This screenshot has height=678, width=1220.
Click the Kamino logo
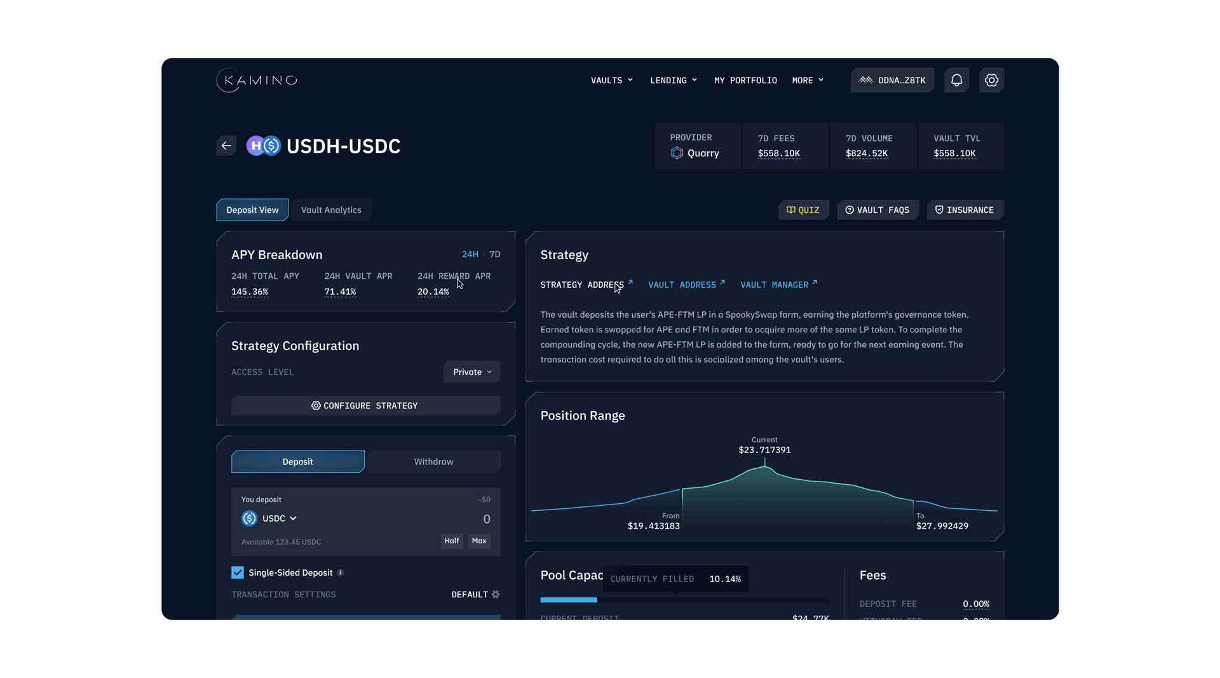(257, 80)
